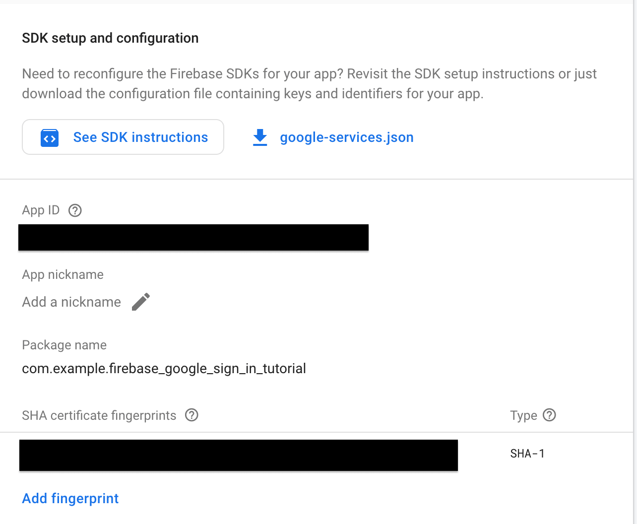
Task: Click the code brackets icon in the SDK button
Action: coord(50,138)
